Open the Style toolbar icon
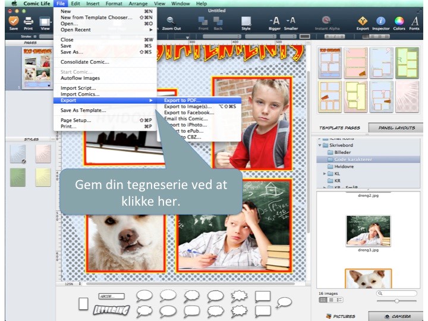This screenshot has height=321, width=428. coord(246,21)
